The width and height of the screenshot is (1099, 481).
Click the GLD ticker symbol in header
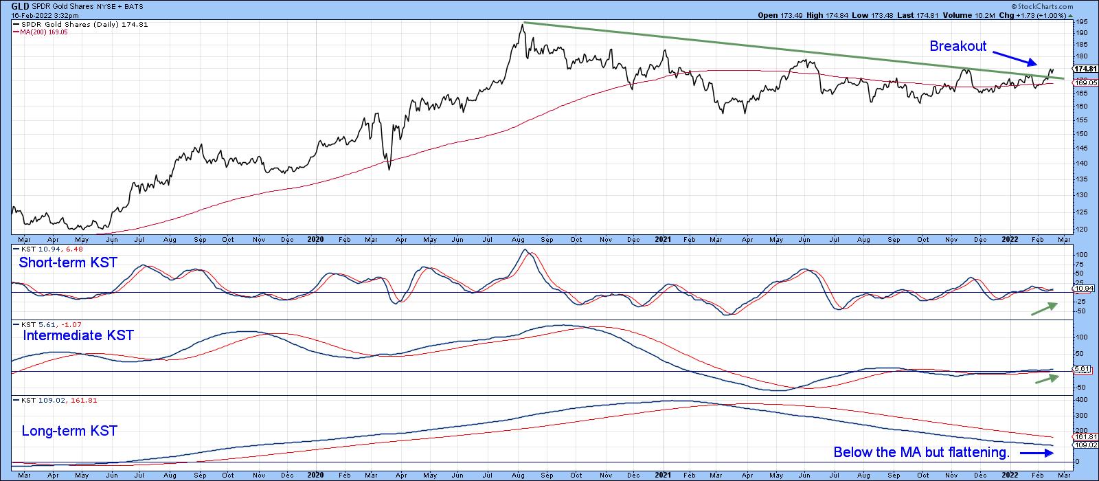(20, 6)
